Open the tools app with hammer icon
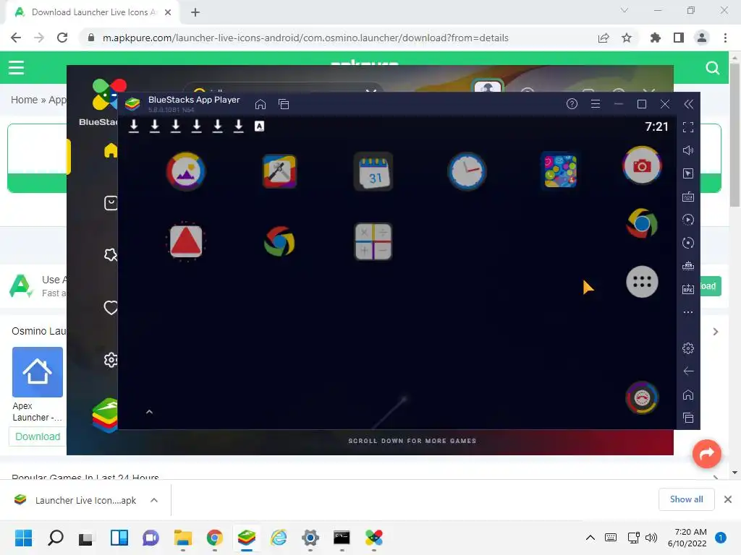Screen dimensions: 741x555 click(279, 171)
